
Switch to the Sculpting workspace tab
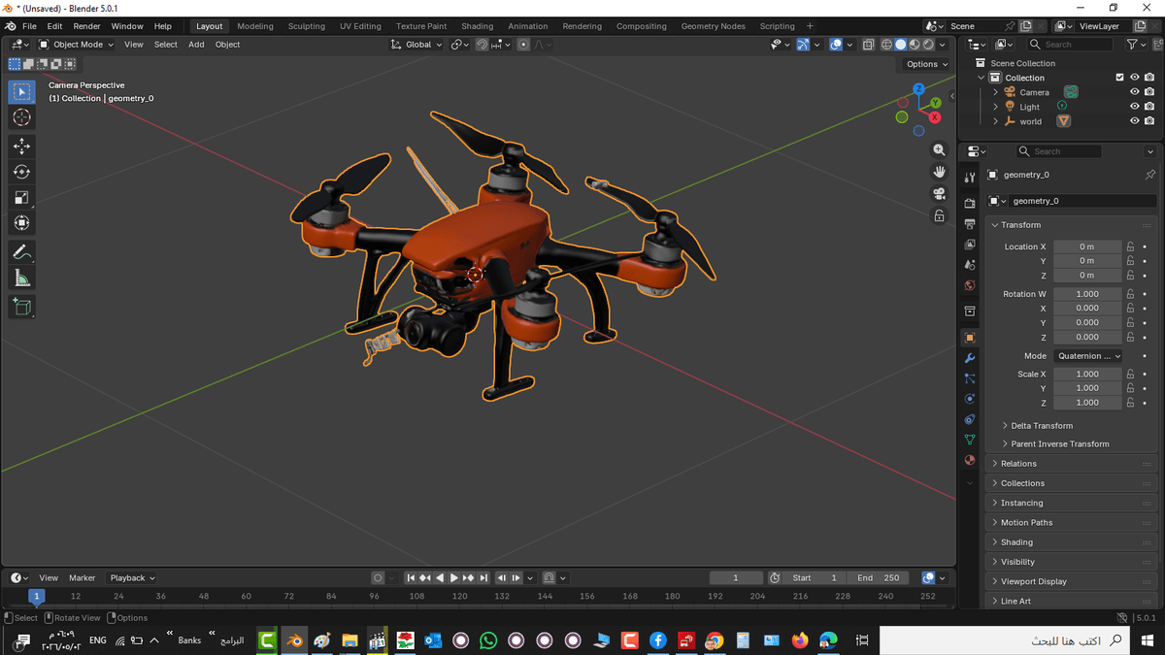(x=307, y=26)
